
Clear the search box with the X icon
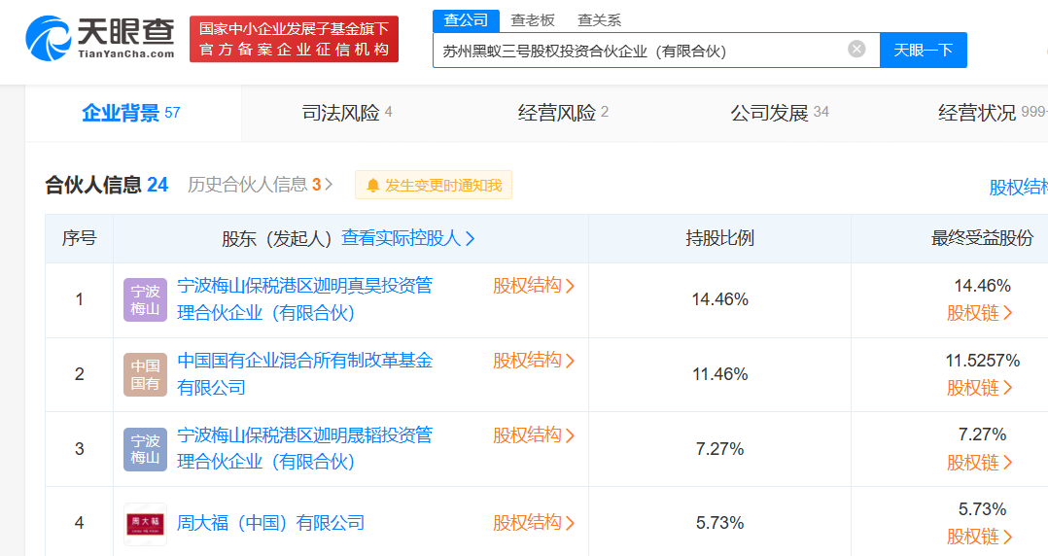pyautogui.click(x=856, y=49)
